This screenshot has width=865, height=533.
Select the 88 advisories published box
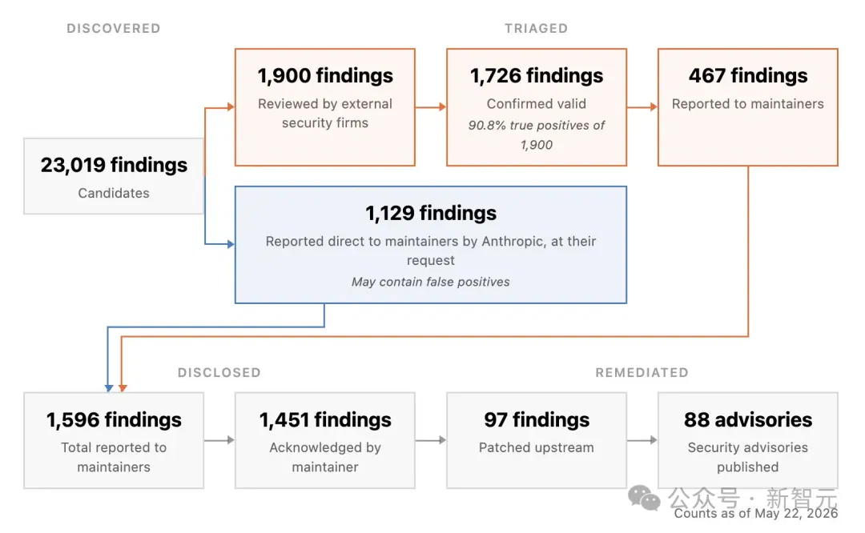[747, 440]
